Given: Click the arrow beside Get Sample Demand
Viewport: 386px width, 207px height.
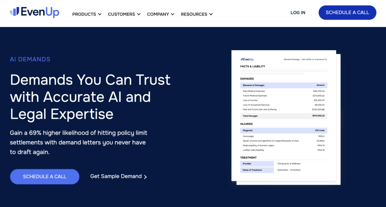Looking at the screenshot, I should click(x=146, y=177).
